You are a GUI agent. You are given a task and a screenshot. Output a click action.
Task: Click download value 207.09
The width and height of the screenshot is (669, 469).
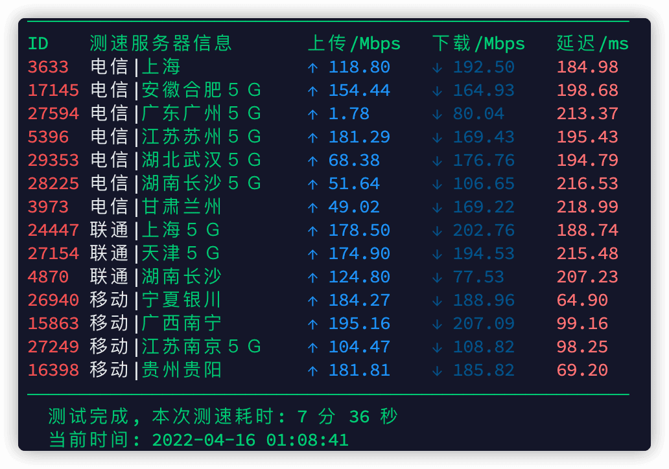[x=484, y=324]
